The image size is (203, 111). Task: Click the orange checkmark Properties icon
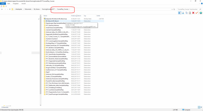tap(197, 13)
